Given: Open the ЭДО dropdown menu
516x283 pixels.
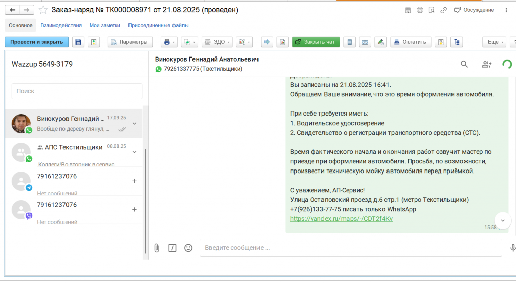Looking at the screenshot, I should point(217,42).
